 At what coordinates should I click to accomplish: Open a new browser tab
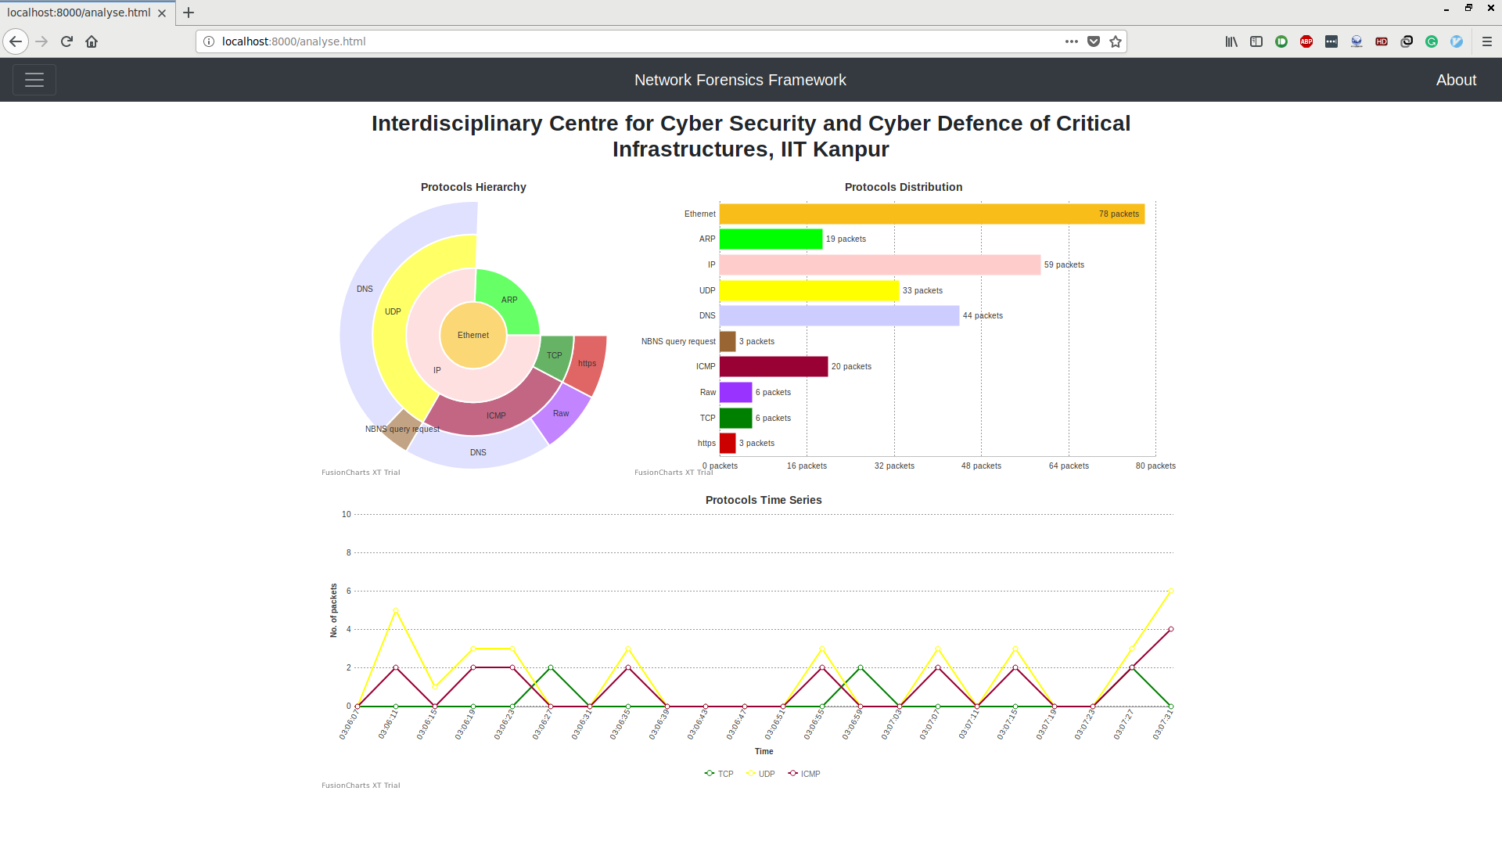[x=189, y=13]
